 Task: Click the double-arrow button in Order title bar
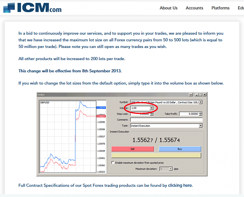pos(191,94)
